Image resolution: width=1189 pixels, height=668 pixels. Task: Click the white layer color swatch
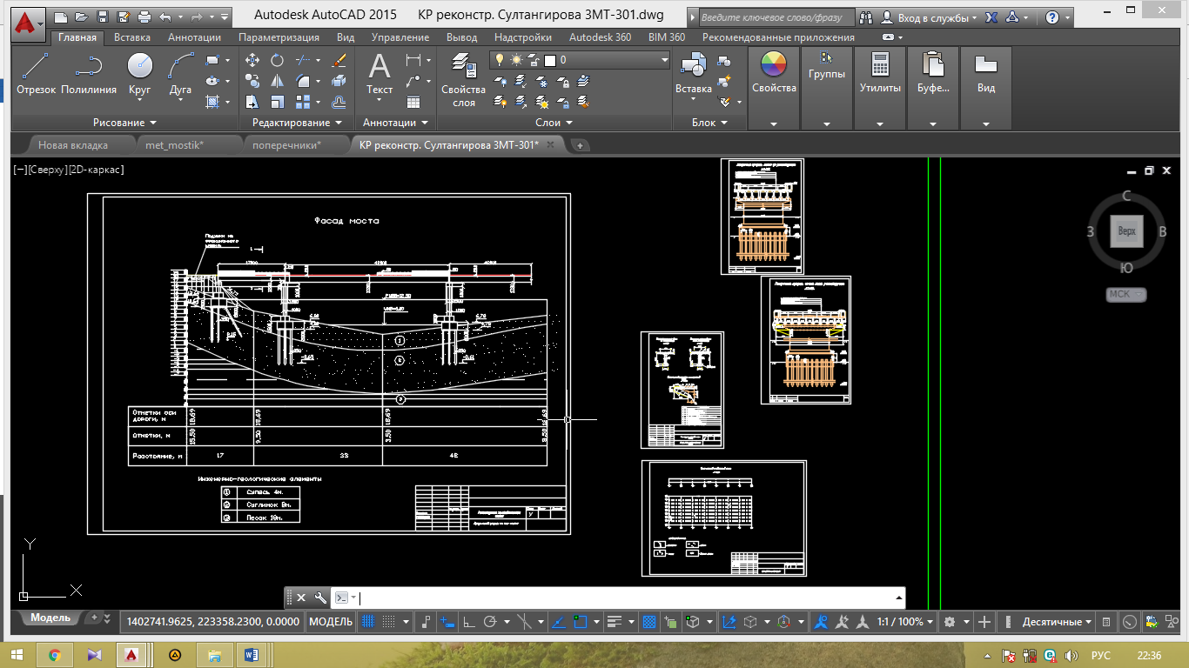point(549,60)
